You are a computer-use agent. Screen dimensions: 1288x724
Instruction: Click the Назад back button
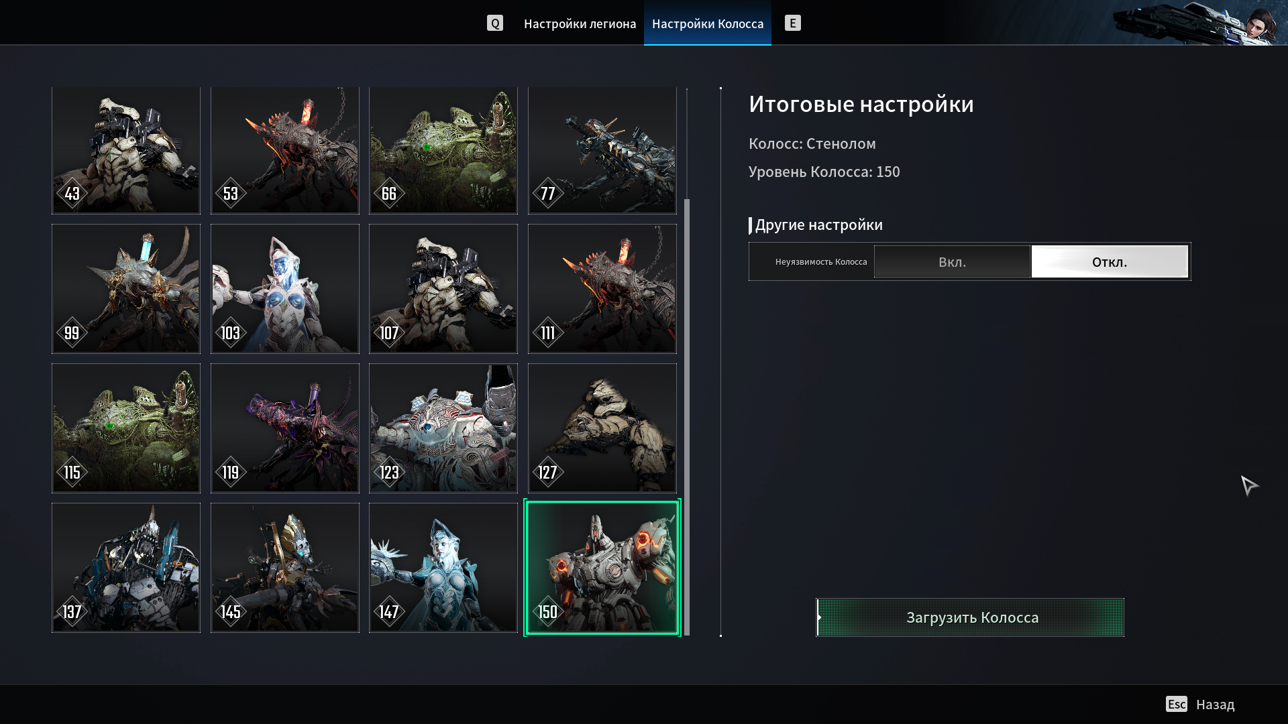[x=1214, y=705]
